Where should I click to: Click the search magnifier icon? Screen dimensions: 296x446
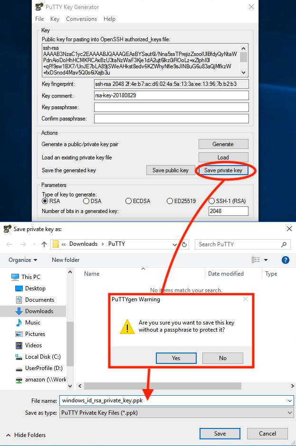pos(284,244)
